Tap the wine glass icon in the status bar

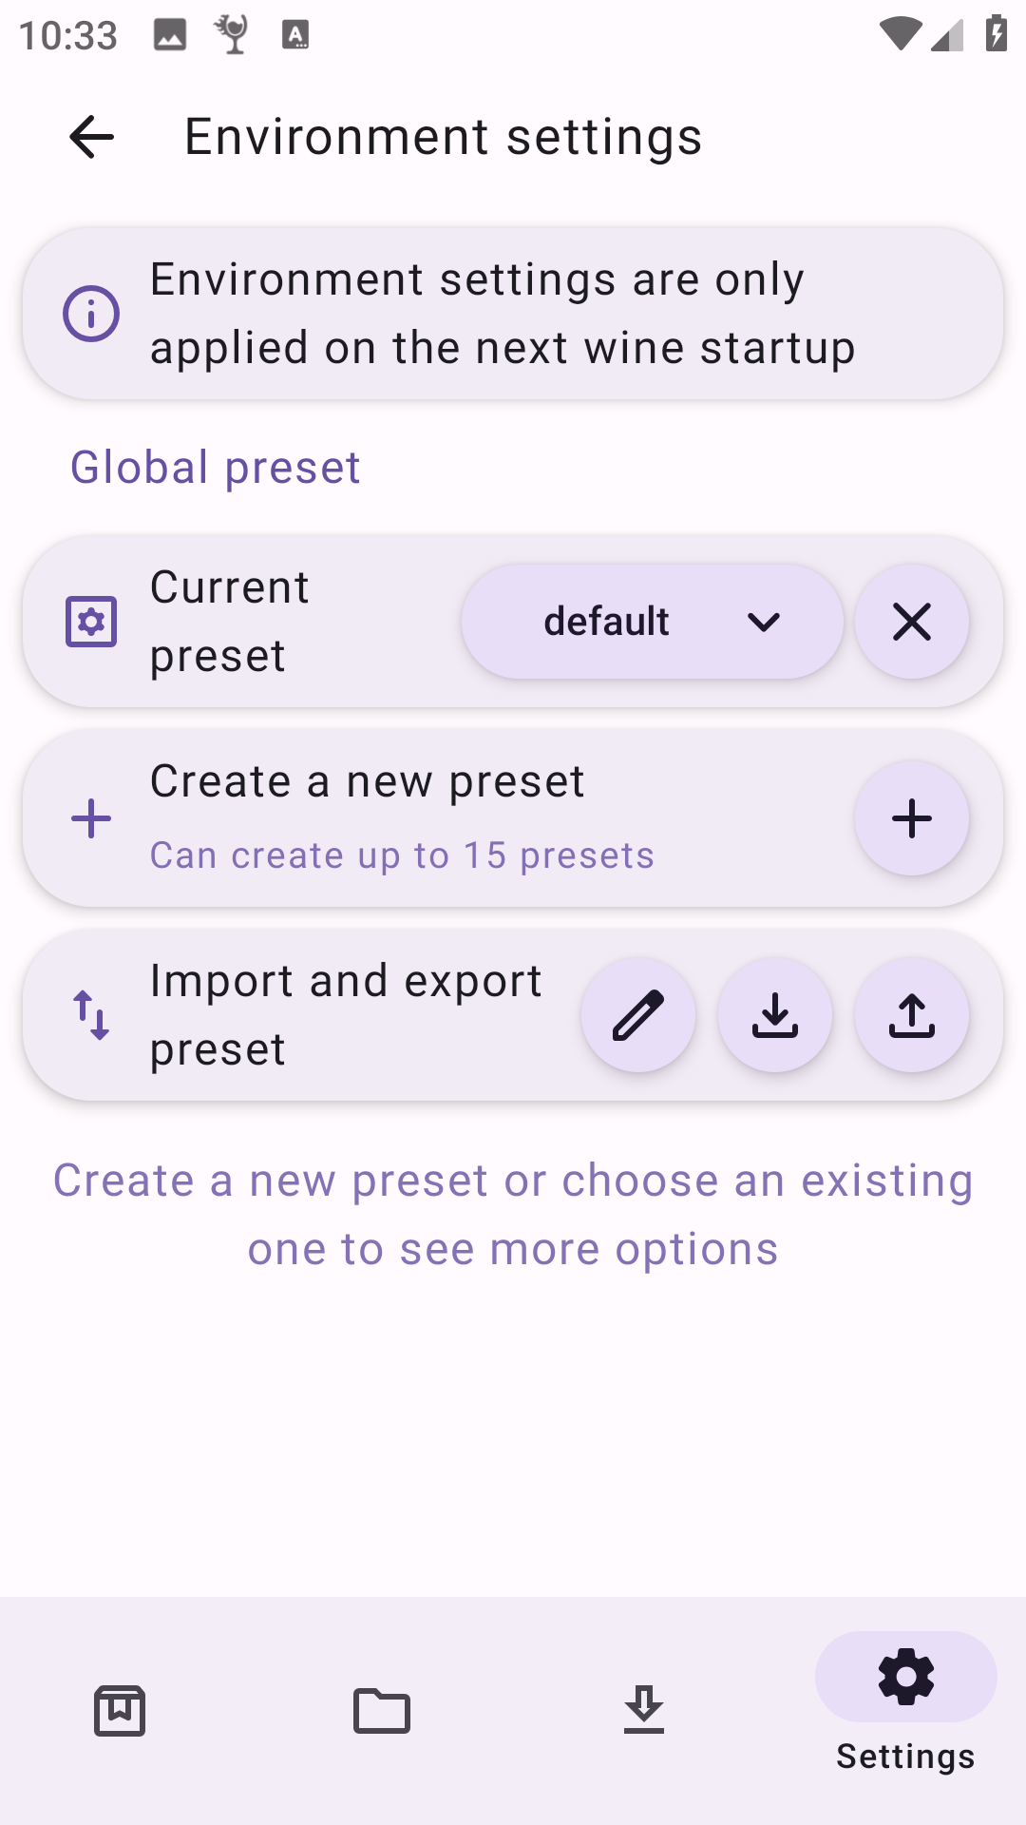[232, 35]
